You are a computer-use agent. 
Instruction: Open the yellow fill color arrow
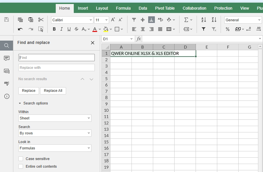pyautogui.click(x=111, y=29)
